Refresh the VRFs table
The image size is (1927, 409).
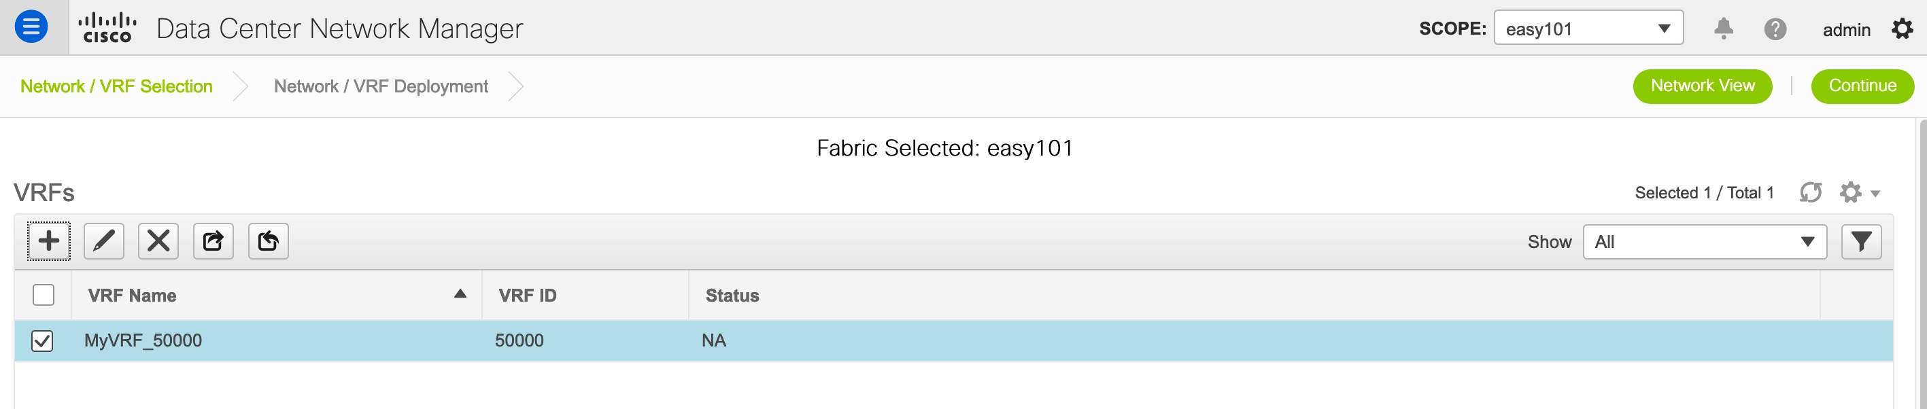click(x=1811, y=192)
